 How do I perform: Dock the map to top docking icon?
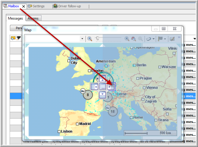(102, 79)
